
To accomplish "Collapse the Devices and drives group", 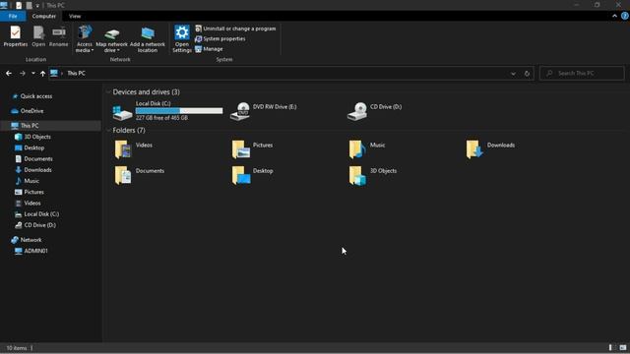I will click(108, 91).
